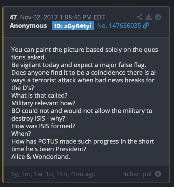
Task: Click the Anonymous poster name
Action: [28, 26]
